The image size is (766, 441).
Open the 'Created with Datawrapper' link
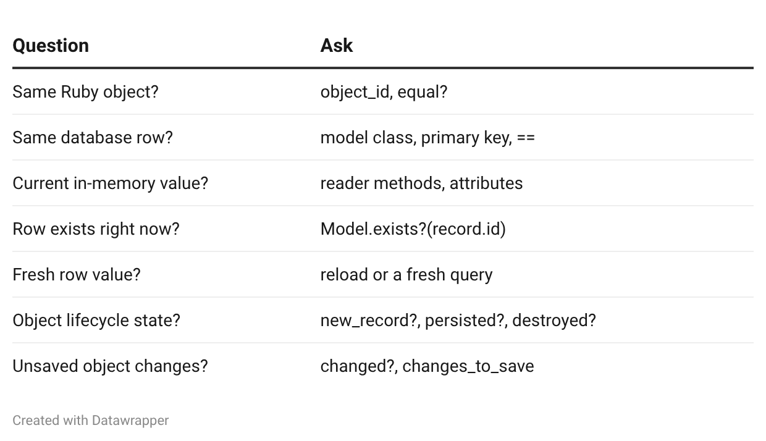[x=90, y=421]
